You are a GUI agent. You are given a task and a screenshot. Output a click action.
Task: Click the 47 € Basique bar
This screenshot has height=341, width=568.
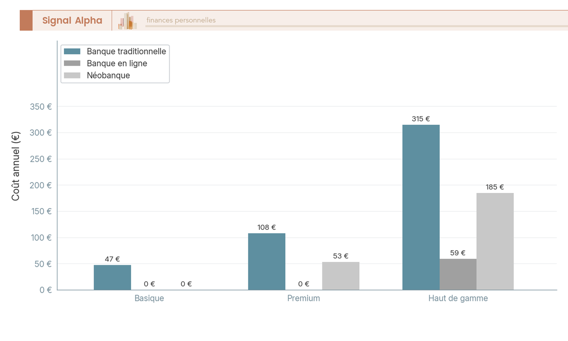coord(112,277)
